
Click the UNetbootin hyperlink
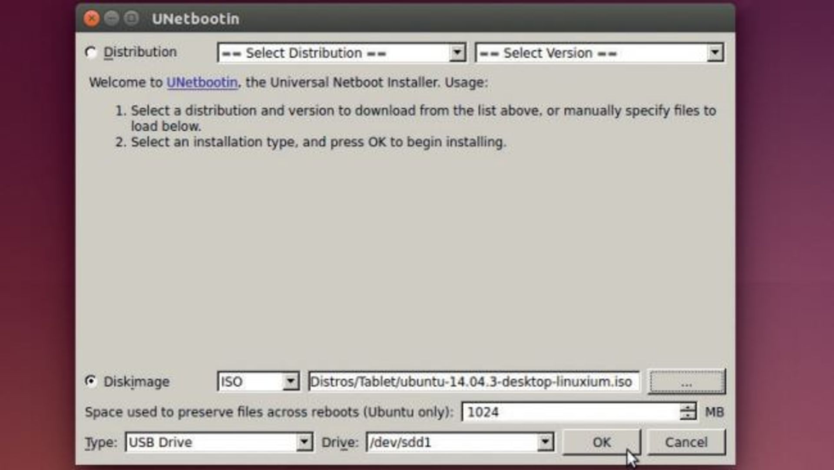click(202, 83)
